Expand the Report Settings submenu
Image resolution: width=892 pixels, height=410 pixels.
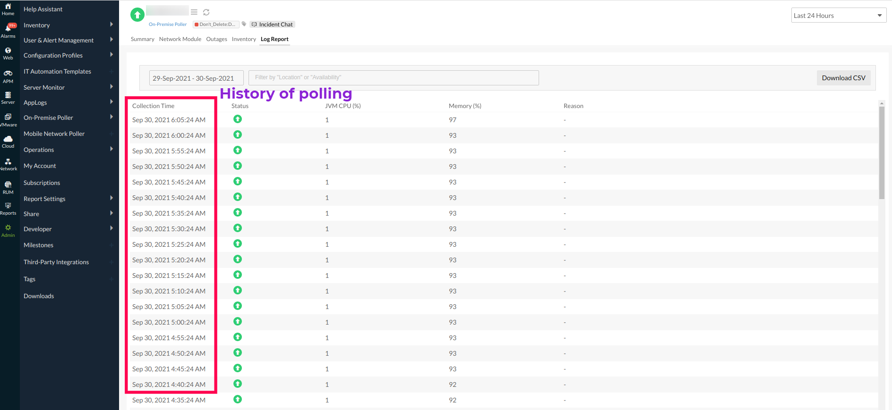click(x=69, y=199)
